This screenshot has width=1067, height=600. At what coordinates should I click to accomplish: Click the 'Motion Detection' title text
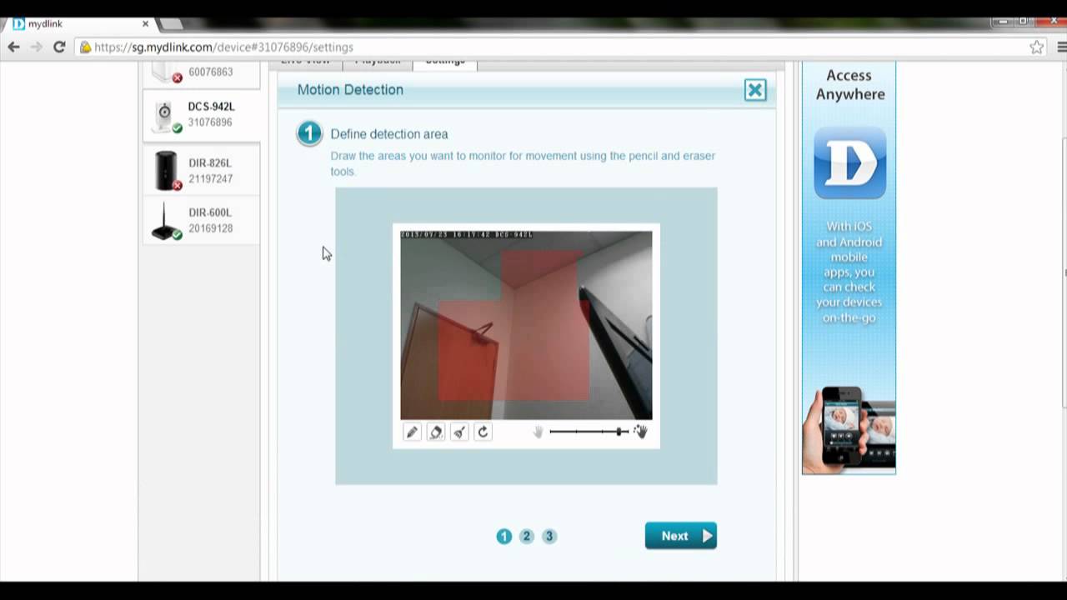pyautogui.click(x=350, y=90)
